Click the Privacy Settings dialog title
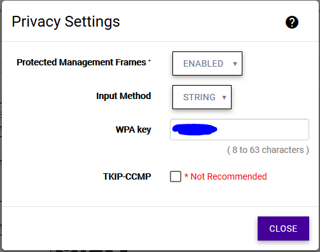Image resolution: width=320 pixels, height=252 pixels. click(x=66, y=22)
